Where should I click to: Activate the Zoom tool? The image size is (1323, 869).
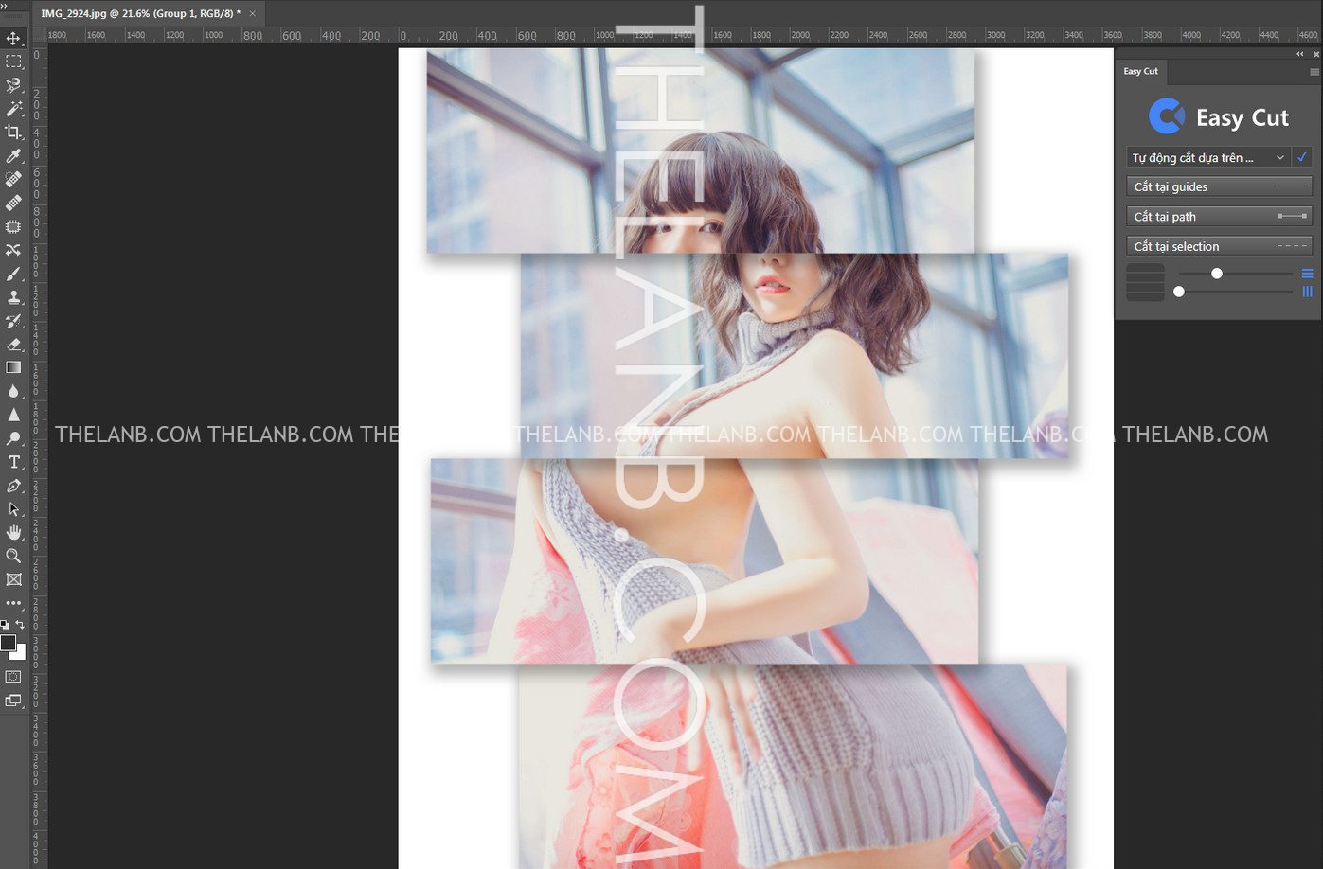tap(13, 556)
